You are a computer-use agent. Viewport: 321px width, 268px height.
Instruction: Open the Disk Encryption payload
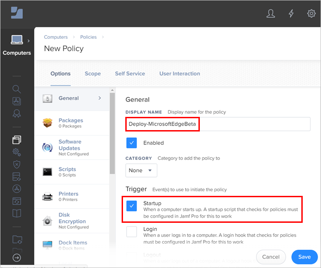click(72, 221)
